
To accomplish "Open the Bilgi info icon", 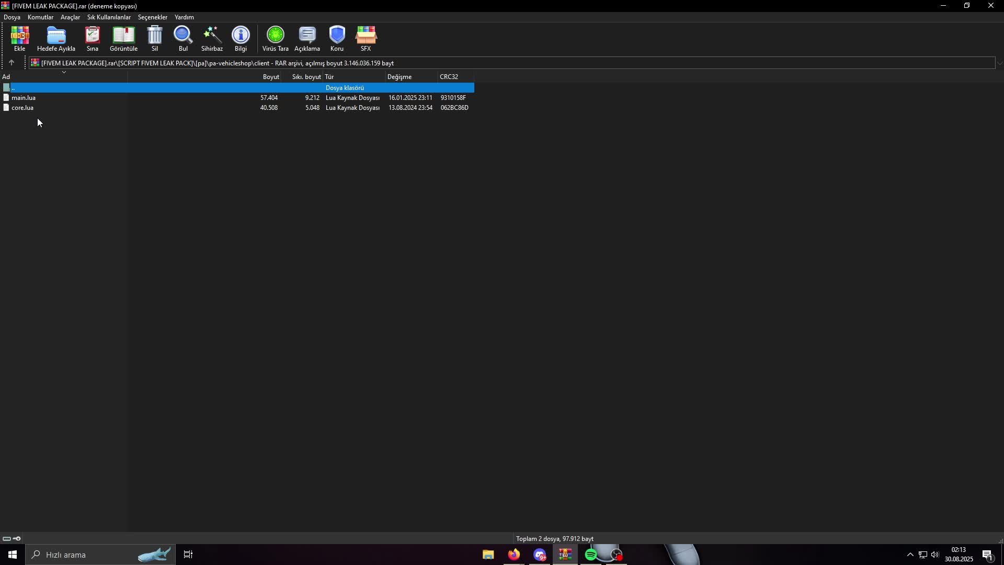I will pos(241,35).
